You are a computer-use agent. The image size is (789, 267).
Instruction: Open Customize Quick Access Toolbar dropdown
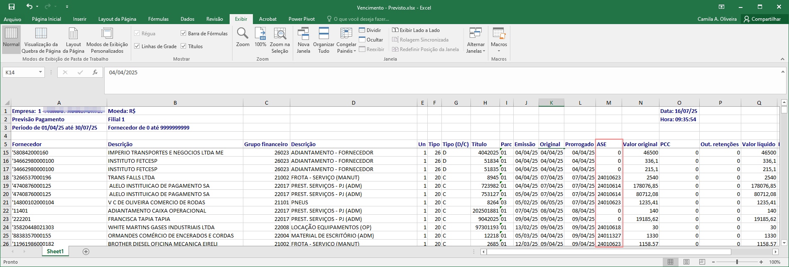(67, 7)
